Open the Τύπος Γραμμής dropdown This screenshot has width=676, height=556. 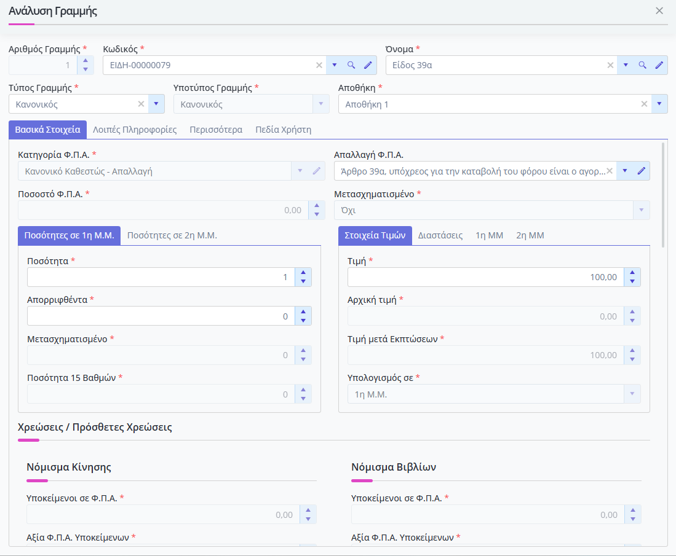[156, 104]
